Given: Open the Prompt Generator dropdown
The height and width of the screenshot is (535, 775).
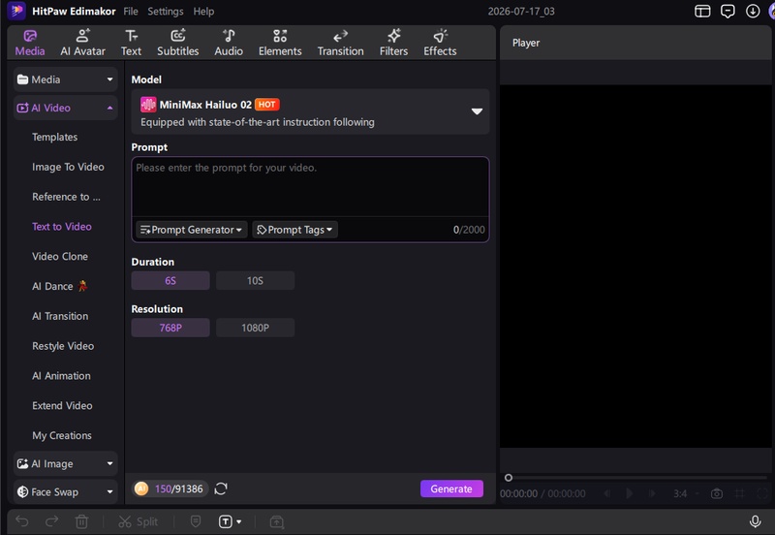Looking at the screenshot, I should coord(191,230).
